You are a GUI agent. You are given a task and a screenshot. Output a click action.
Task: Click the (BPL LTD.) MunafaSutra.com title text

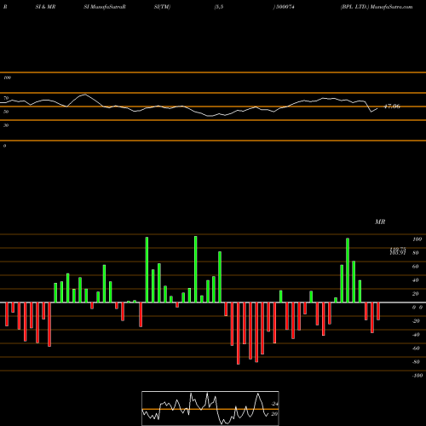coord(377,7)
